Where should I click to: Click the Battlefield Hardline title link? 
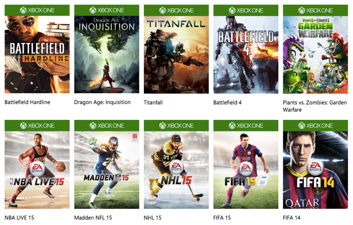pyautogui.click(x=27, y=102)
